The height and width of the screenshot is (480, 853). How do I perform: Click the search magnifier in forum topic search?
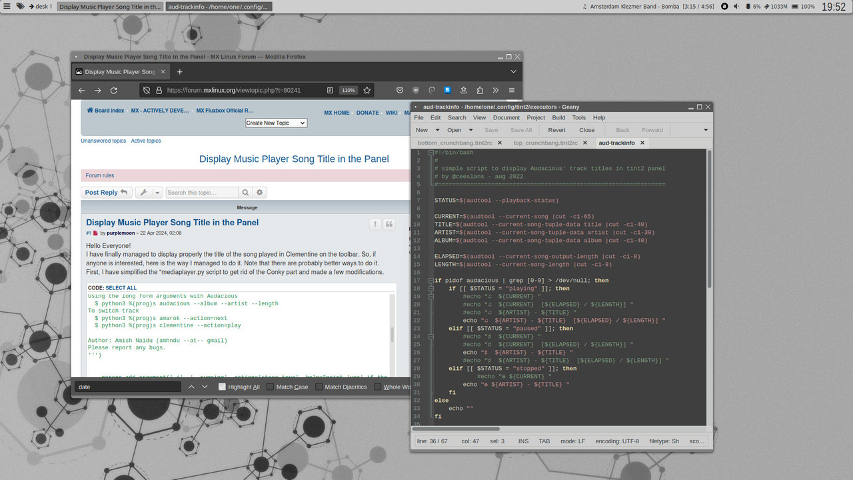coord(246,193)
